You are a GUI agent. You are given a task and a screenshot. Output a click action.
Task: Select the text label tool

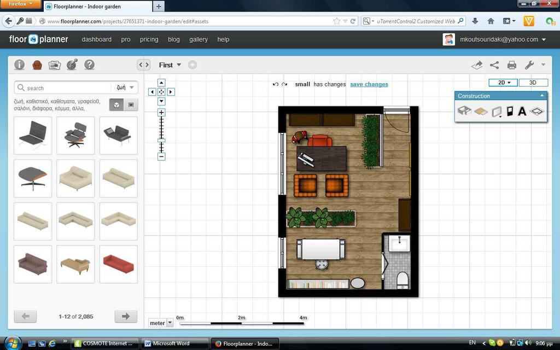coord(522,111)
